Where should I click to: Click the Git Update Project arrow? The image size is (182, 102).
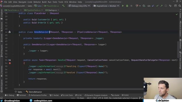(x=153, y=6)
